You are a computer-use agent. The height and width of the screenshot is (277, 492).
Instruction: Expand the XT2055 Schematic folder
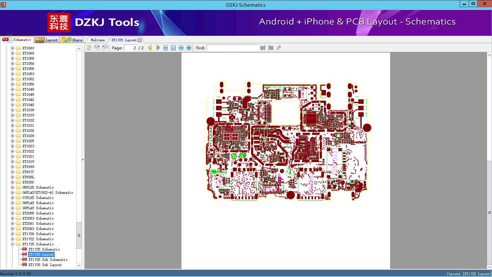(13, 213)
